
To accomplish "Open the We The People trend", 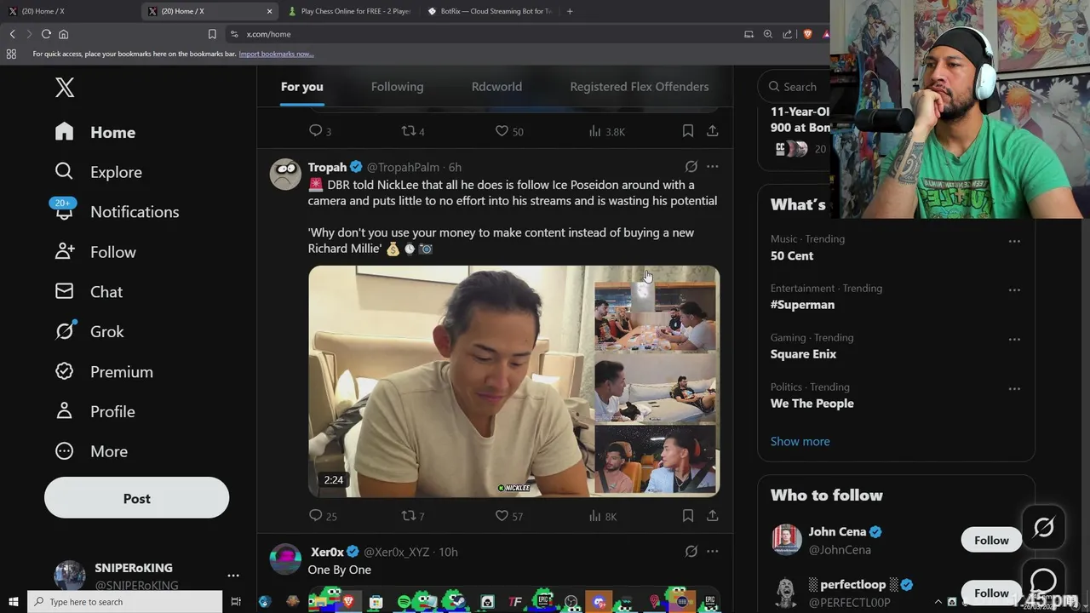I will click(812, 404).
